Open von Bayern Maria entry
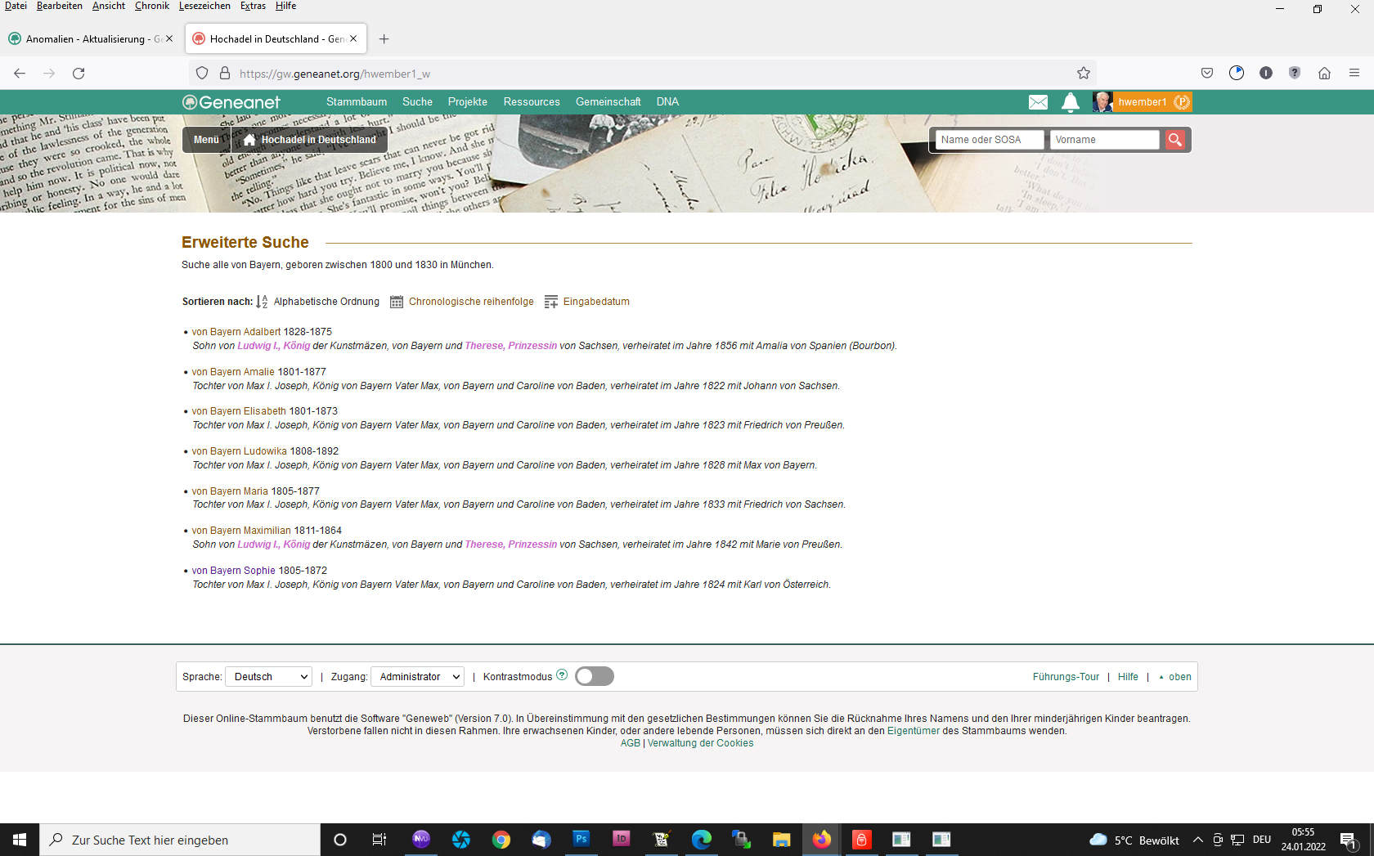The image size is (1374, 856). [230, 491]
